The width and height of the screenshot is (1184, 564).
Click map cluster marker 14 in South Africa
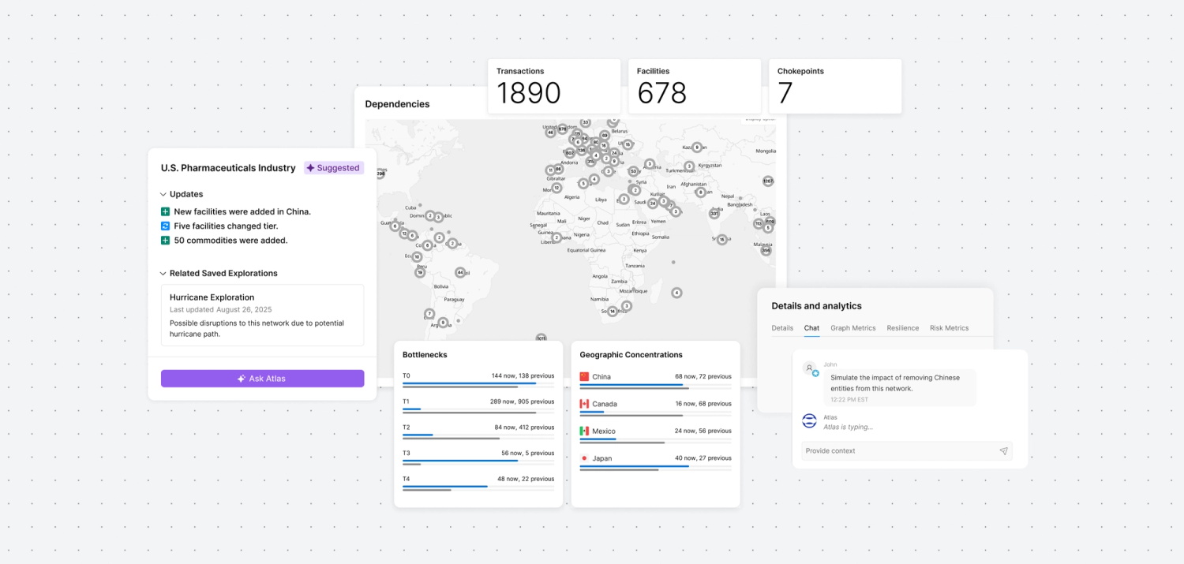[613, 311]
